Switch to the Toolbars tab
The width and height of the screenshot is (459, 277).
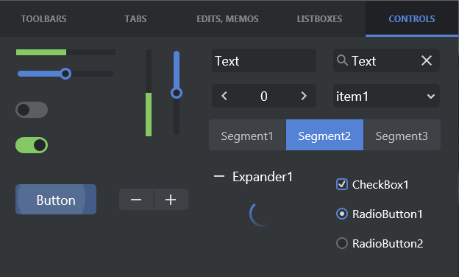click(x=43, y=18)
